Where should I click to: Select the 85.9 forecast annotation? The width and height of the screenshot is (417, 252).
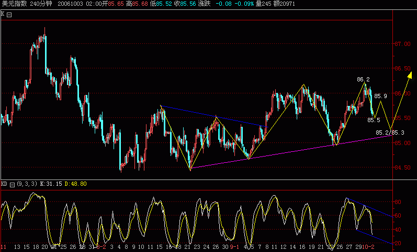click(x=380, y=96)
